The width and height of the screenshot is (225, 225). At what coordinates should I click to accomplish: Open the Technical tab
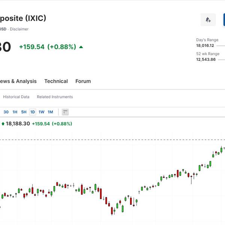(56, 81)
